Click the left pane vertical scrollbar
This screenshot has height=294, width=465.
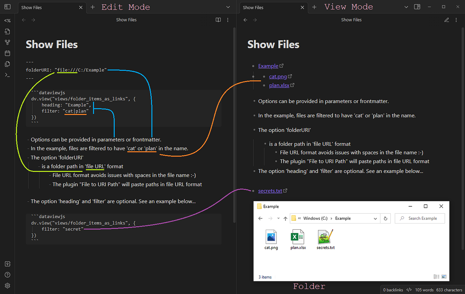click(x=234, y=125)
